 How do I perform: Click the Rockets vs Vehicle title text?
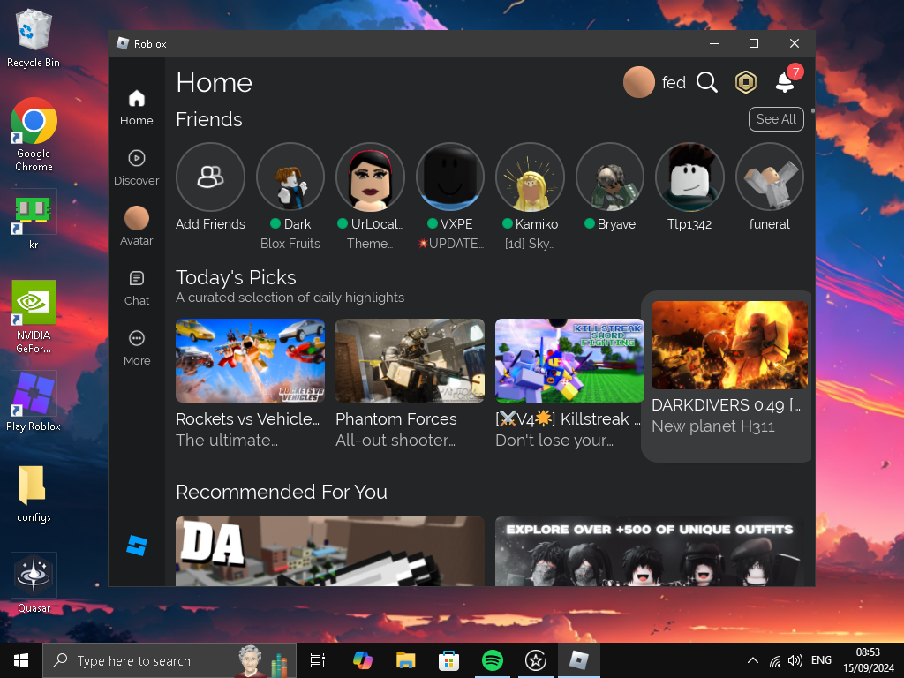pyautogui.click(x=247, y=419)
